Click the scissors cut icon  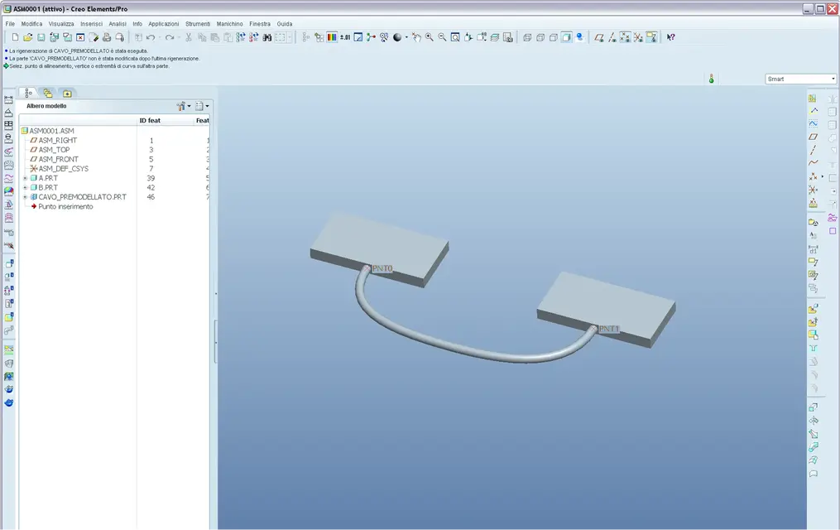click(189, 37)
